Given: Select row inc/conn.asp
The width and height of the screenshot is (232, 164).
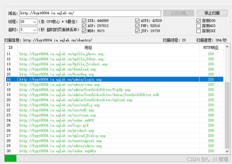Looking at the screenshot, I should [x=114, y=115].
